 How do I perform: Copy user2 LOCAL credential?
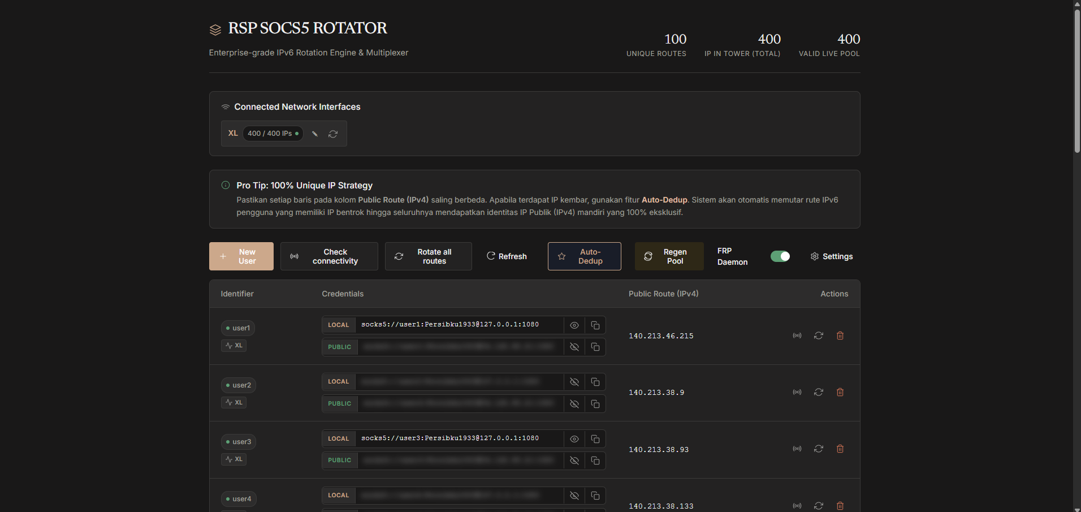coord(595,382)
